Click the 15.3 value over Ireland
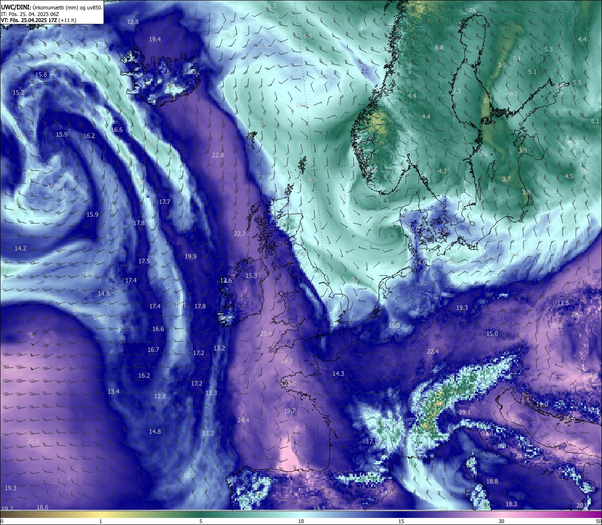This screenshot has width=602, height=525. (251, 276)
